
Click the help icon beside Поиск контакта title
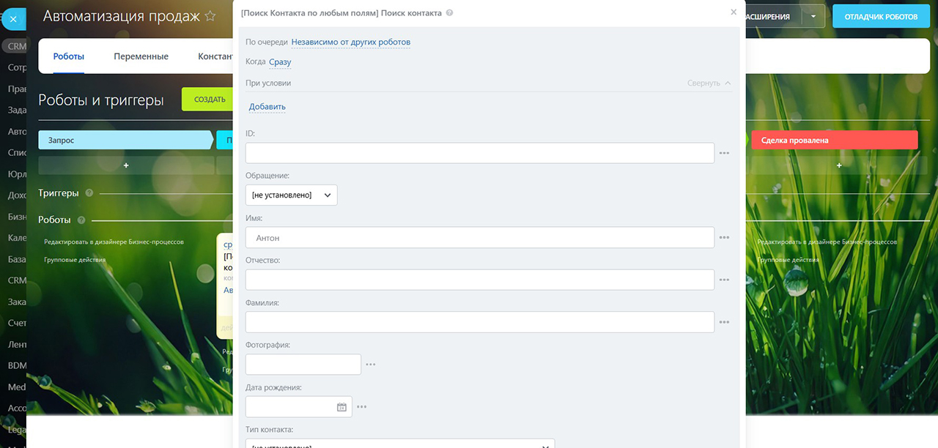point(449,13)
